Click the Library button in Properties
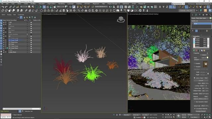This screenshot has height=119, width=212. coord(204,55)
